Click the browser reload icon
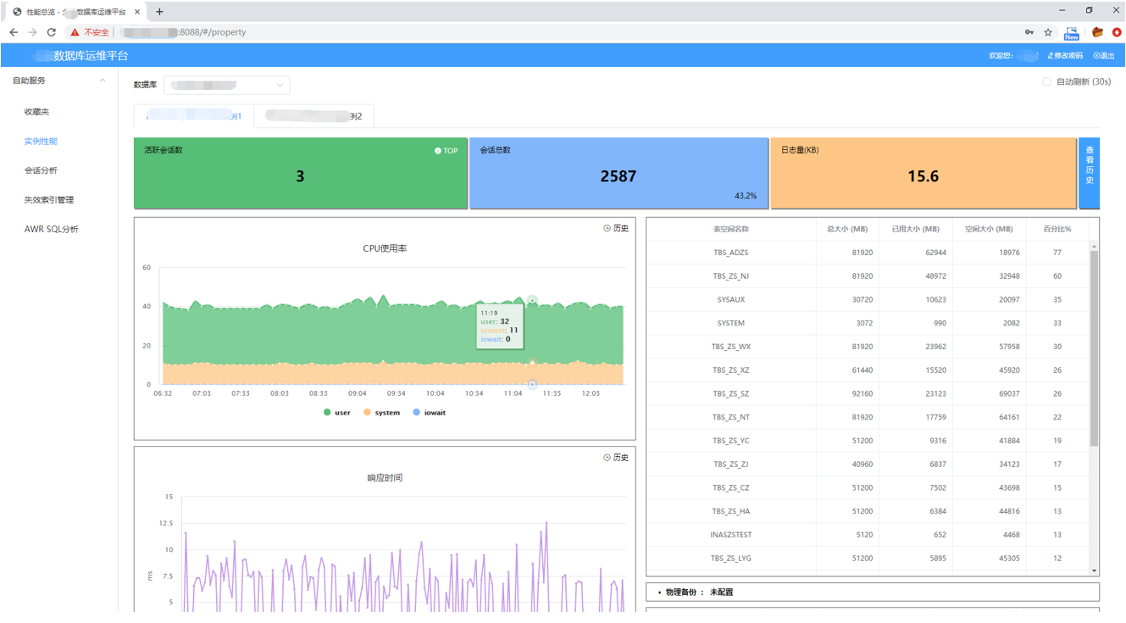Viewport: 1126px width, 623px height. pyautogui.click(x=52, y=32)
